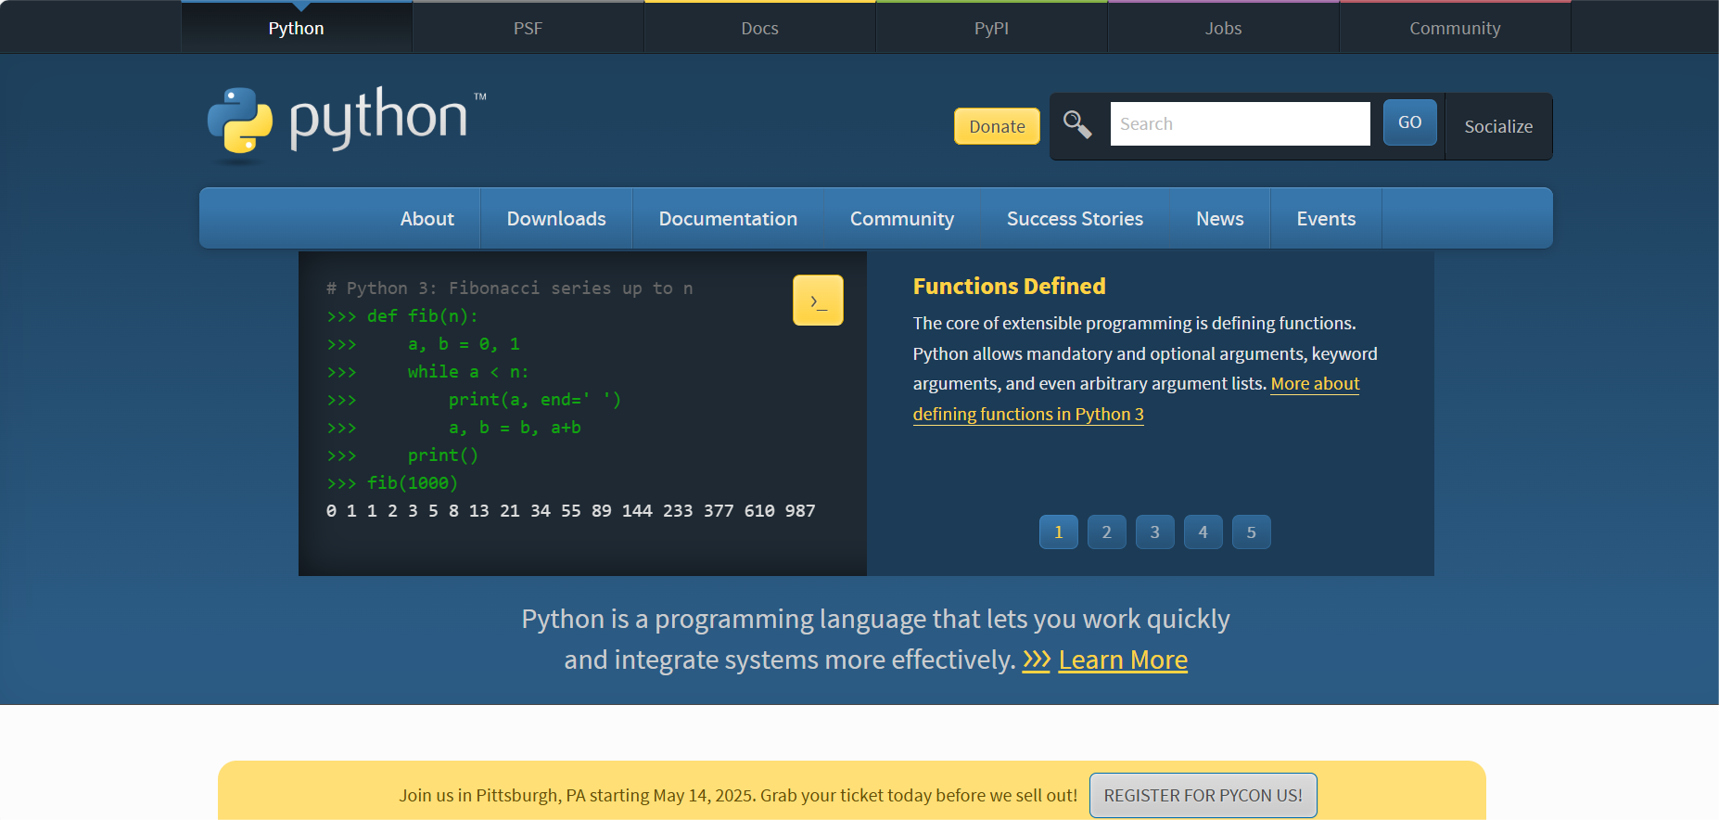
Task: Follow the 'More about defining functions' link
Action: pyautogui.click(x=1028, y=414)
